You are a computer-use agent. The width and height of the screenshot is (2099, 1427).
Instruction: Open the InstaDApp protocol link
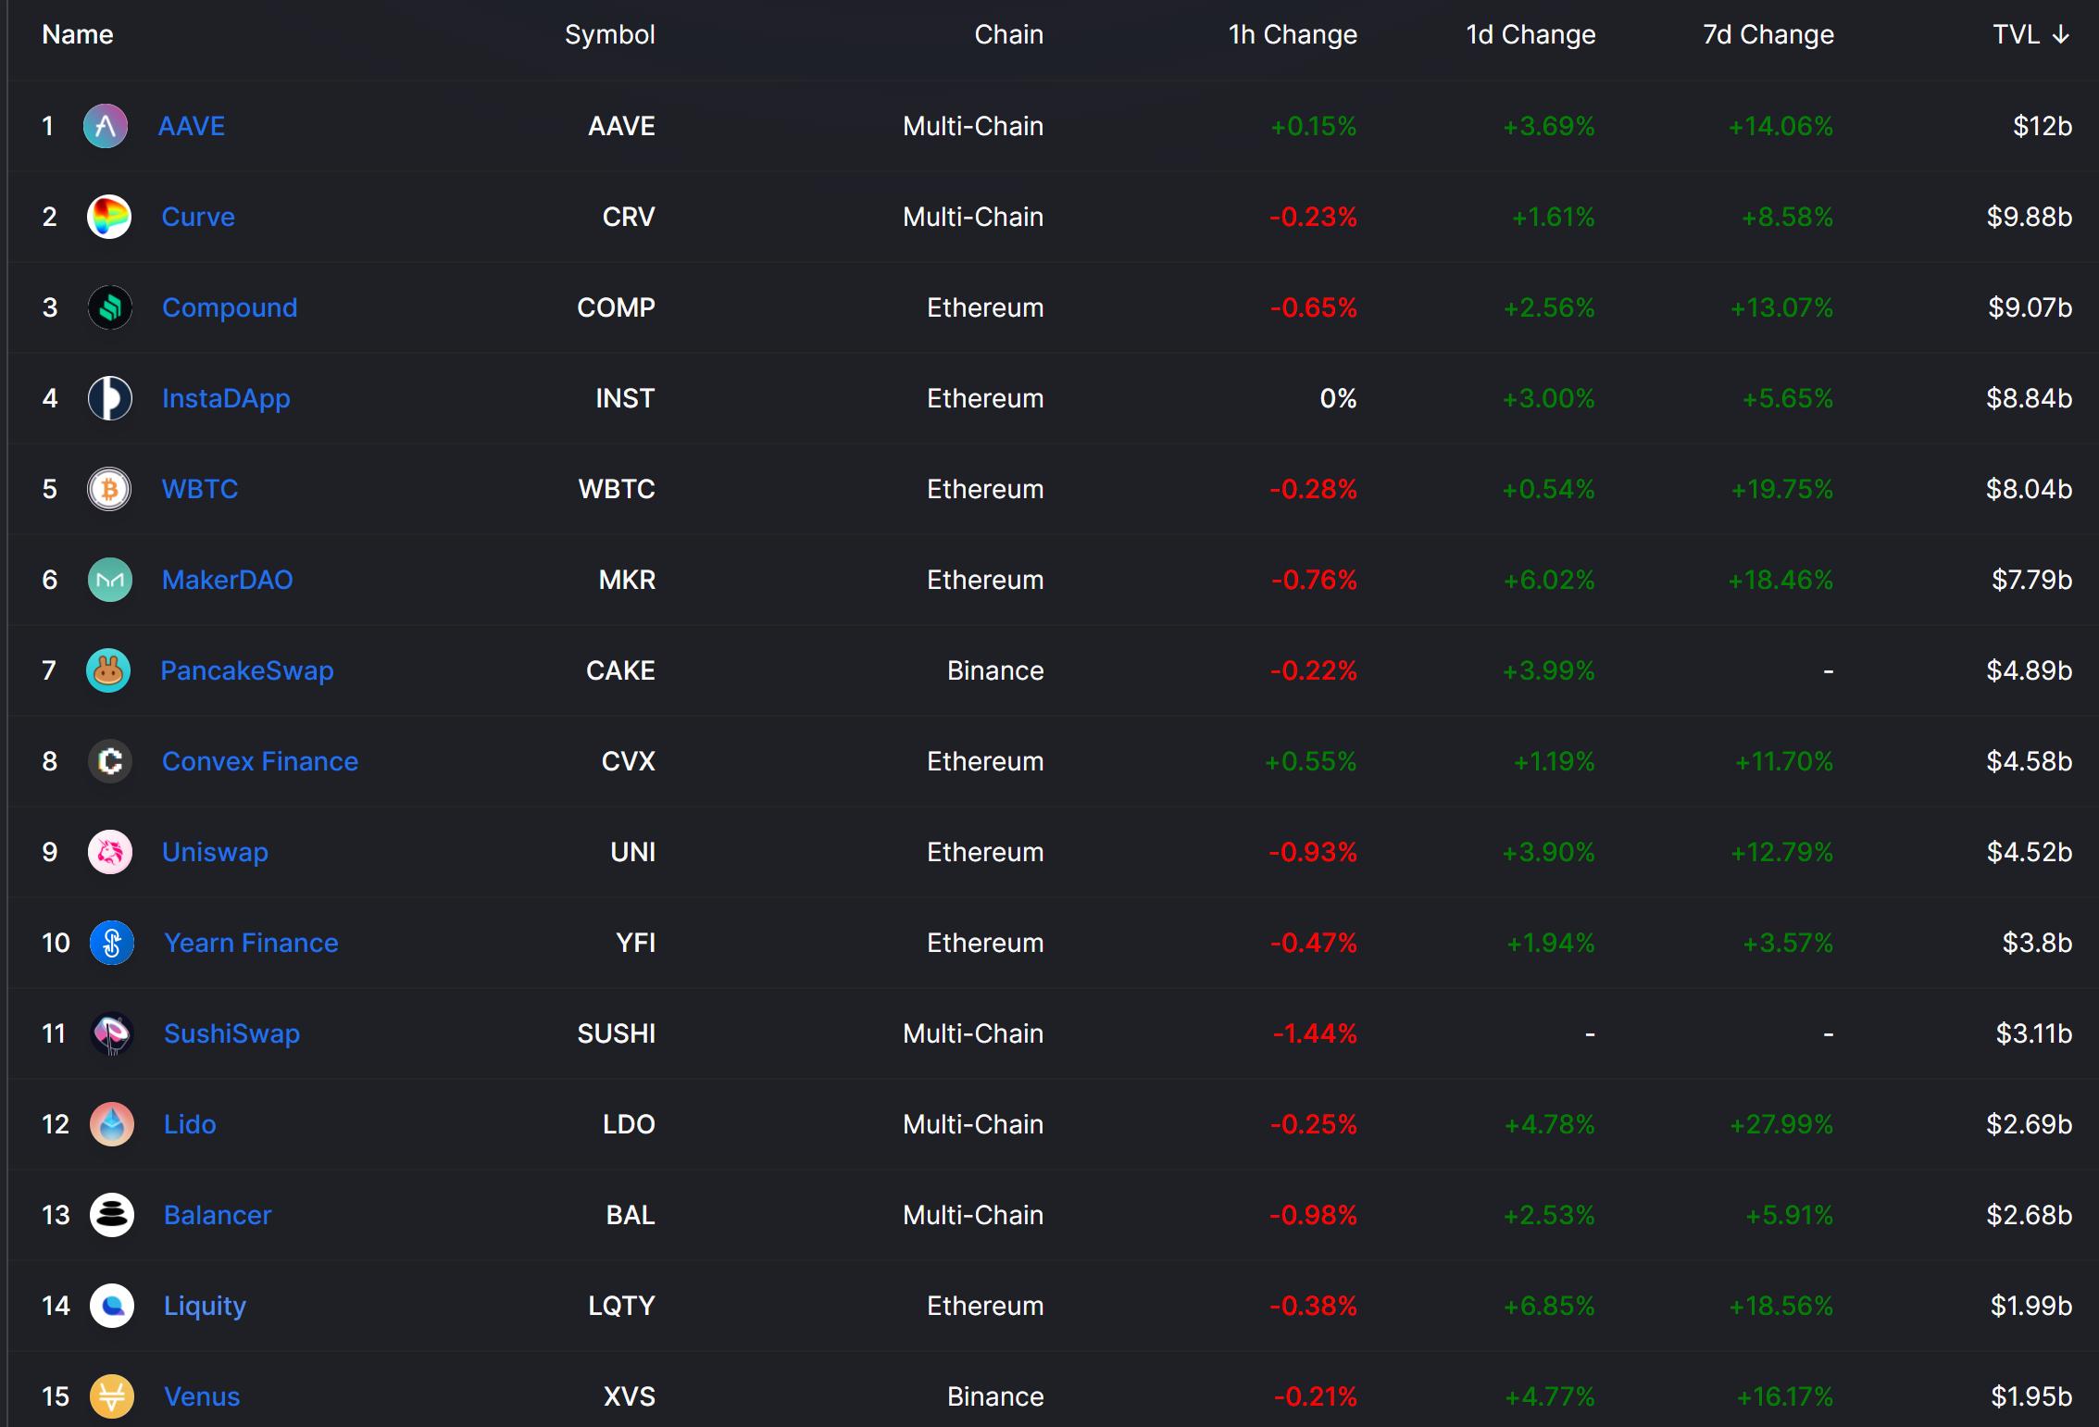point(226,398)
